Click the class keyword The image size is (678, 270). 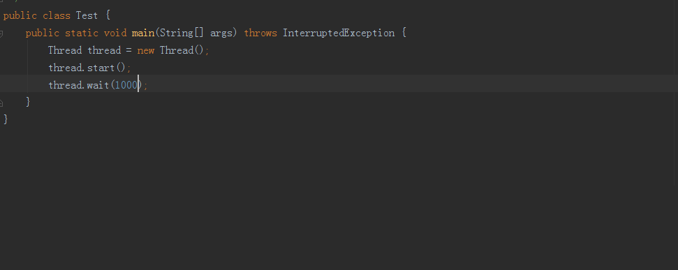point(57,16)
